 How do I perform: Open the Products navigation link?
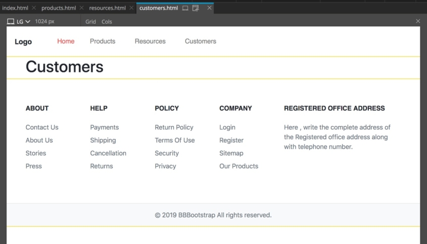(103, 41)
